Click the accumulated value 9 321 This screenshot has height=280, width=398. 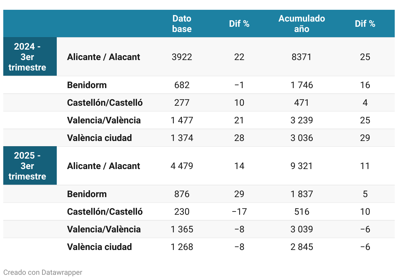click(x=302, y=166)
